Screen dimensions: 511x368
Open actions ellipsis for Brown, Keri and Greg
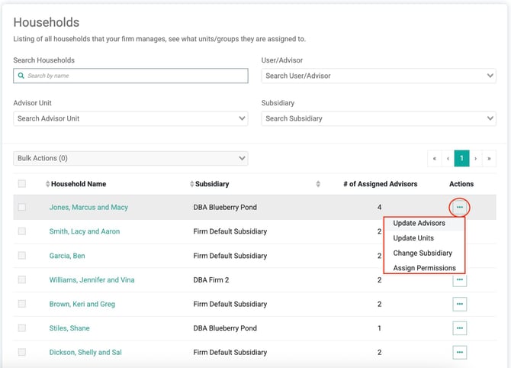coord(459,304)
